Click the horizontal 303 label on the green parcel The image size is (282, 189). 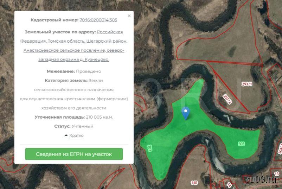click(x=241, y=144)
